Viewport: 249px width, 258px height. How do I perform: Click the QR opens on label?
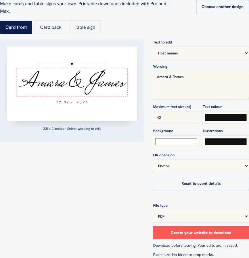pos(164,155)
